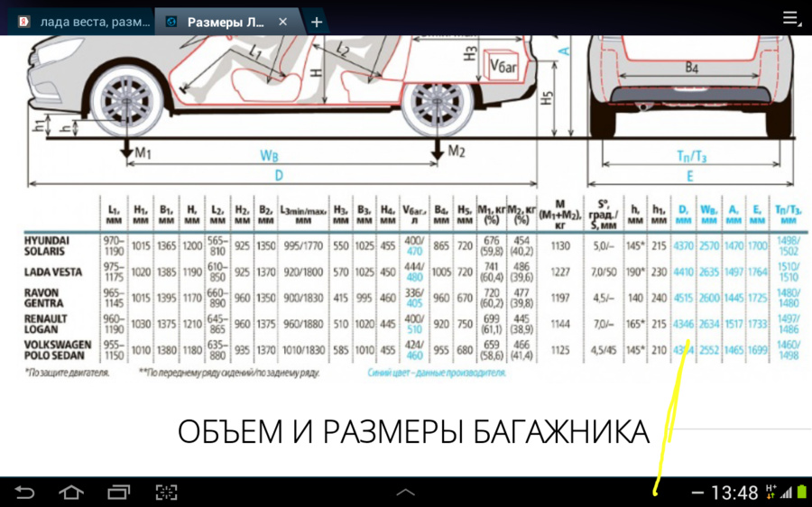Tap the H+ mobile data indicator
This screenshot has height=507, width=812.
point(770,491)
